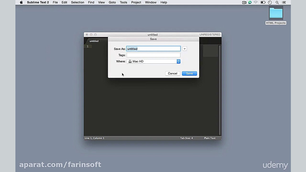Open the Wi-Fi status menu
306x172 pixels.
point(256,2)
